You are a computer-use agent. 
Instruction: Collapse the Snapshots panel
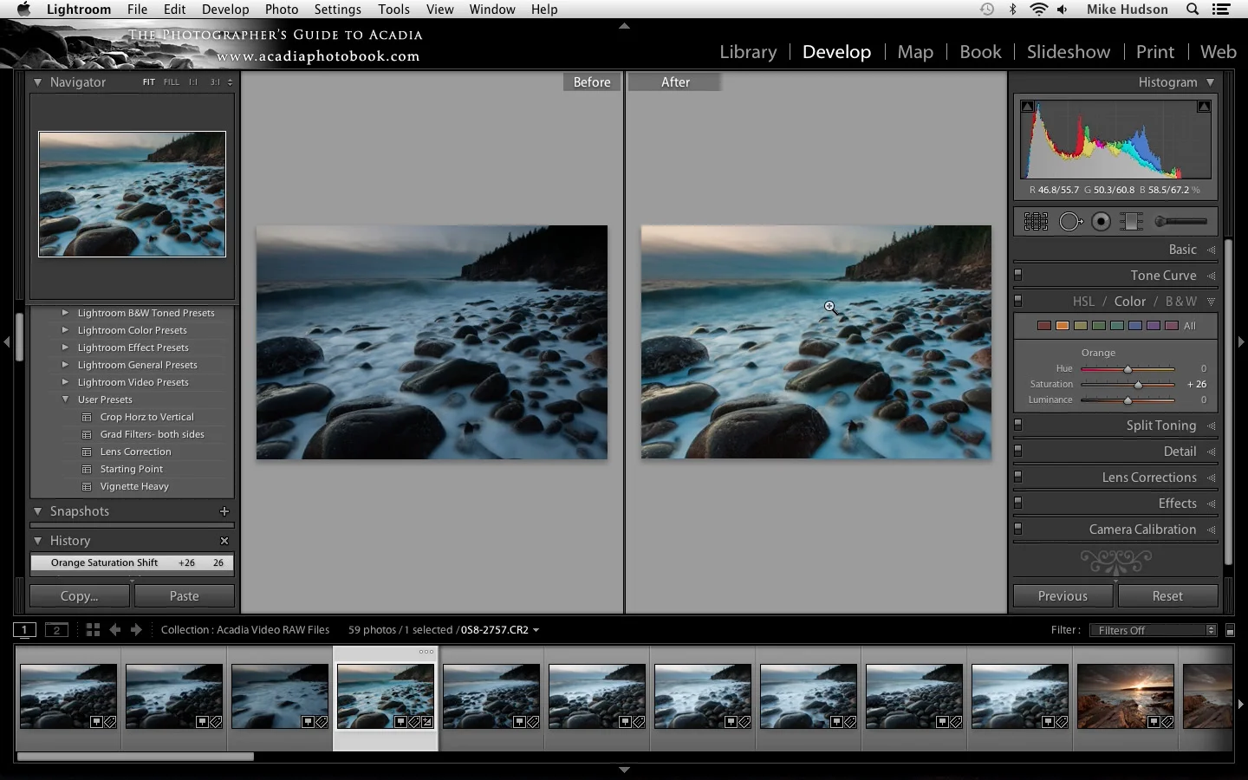pos(37,511)
